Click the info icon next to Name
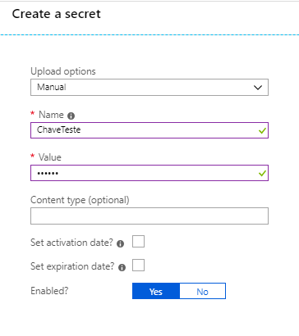This screenshot has width=299, height=336. (71, 116)
